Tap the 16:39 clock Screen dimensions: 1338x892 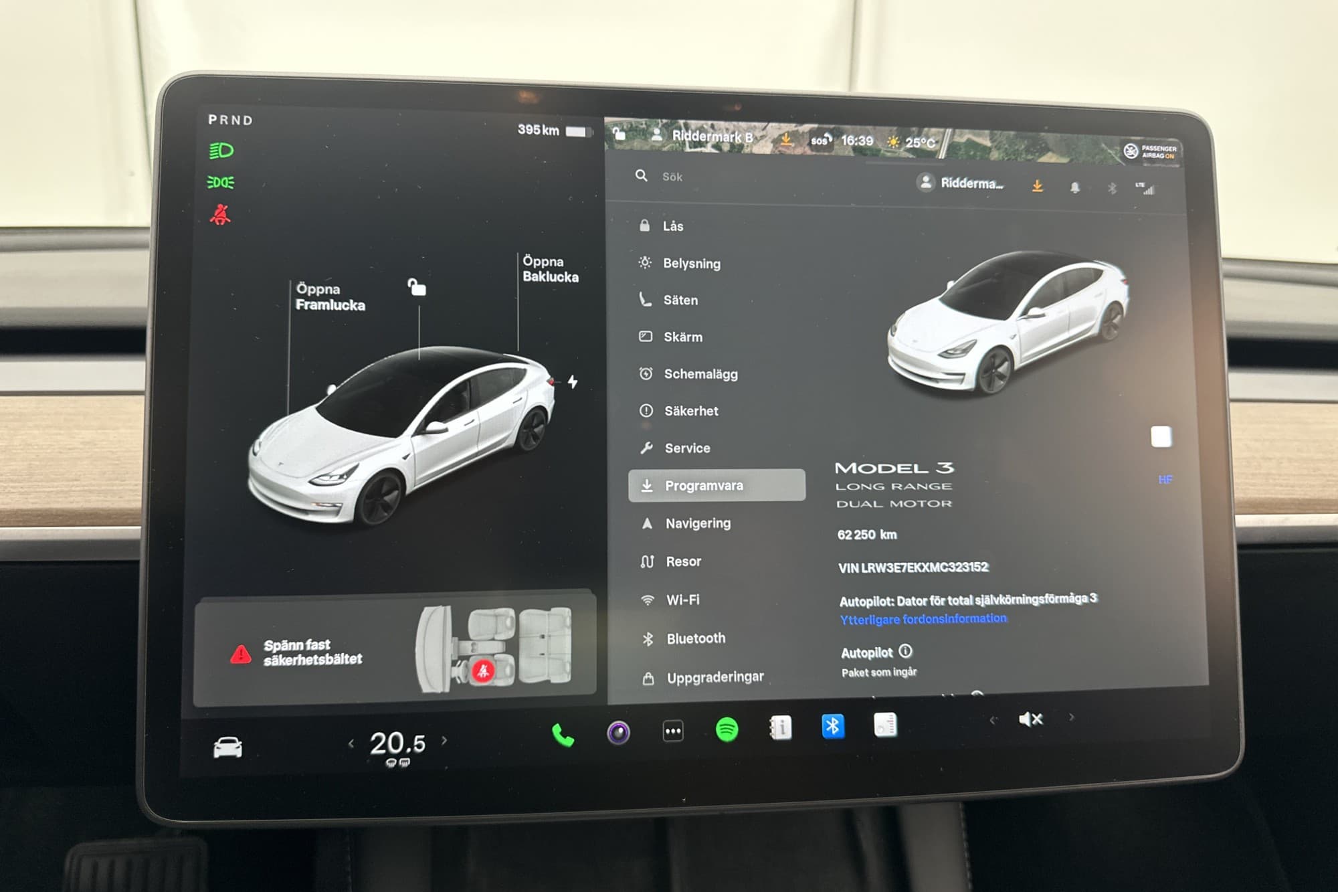click(857, 141)
